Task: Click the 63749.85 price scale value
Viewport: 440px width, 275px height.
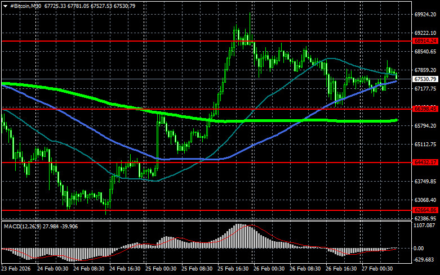Action: coord(425,182)
